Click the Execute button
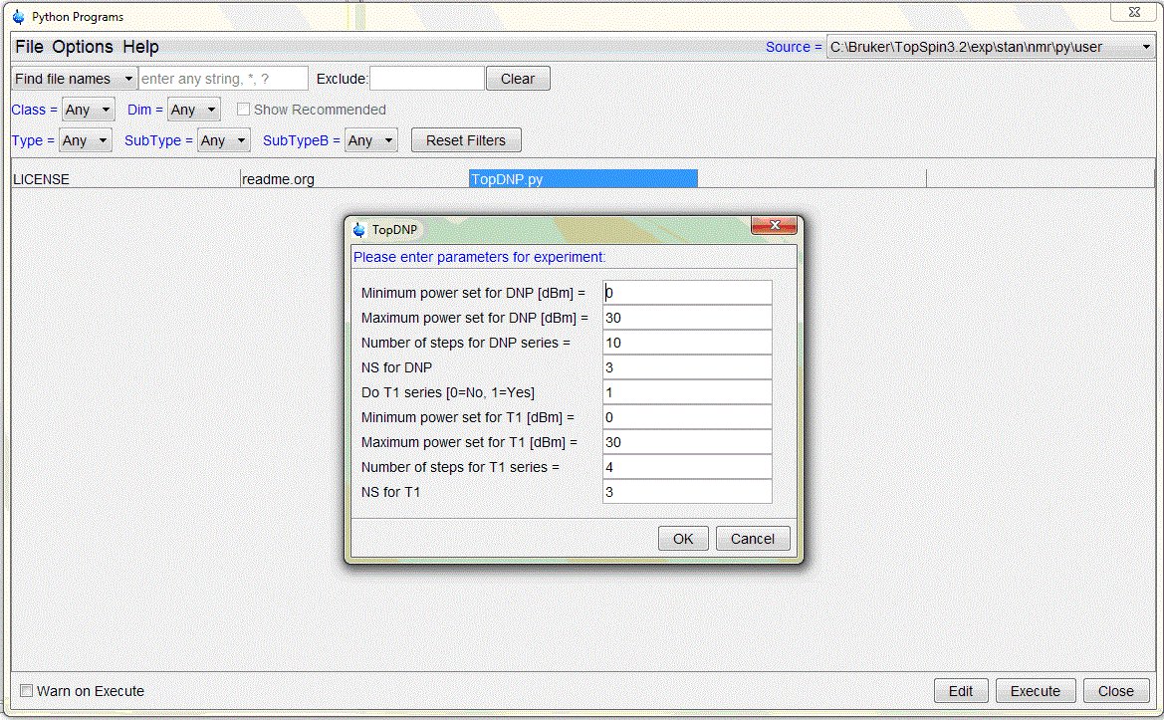This screenshot has height=720, width=1164. pos(1035,691)
